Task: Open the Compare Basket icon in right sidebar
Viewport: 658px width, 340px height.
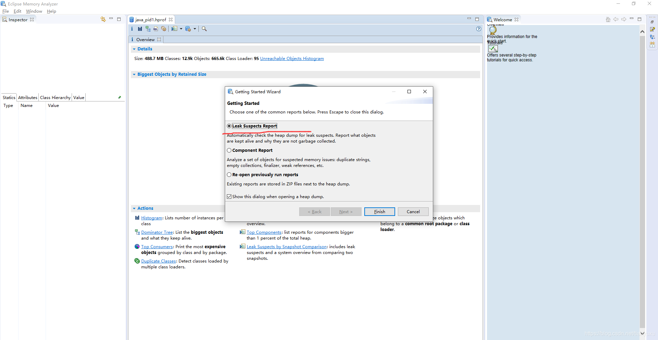Action: [x=652, y=45]
